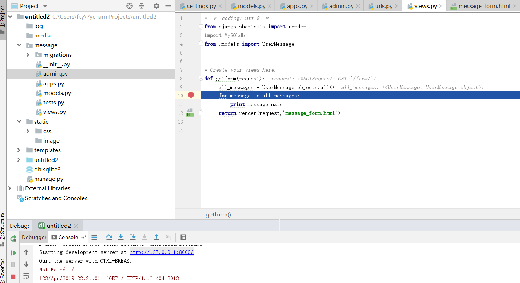The height and width of the screenshot is (283, 520).
Task: Rerun the untitled2 debug session
Action: tap(13, 239)
